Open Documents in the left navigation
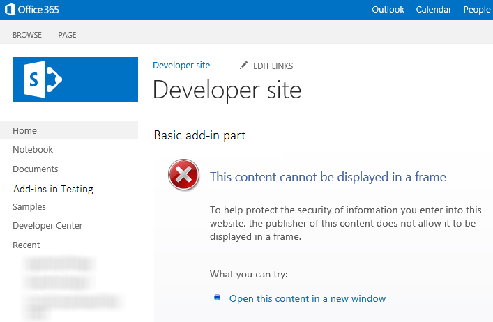493x322 pixels. click(x=35, y=169)
